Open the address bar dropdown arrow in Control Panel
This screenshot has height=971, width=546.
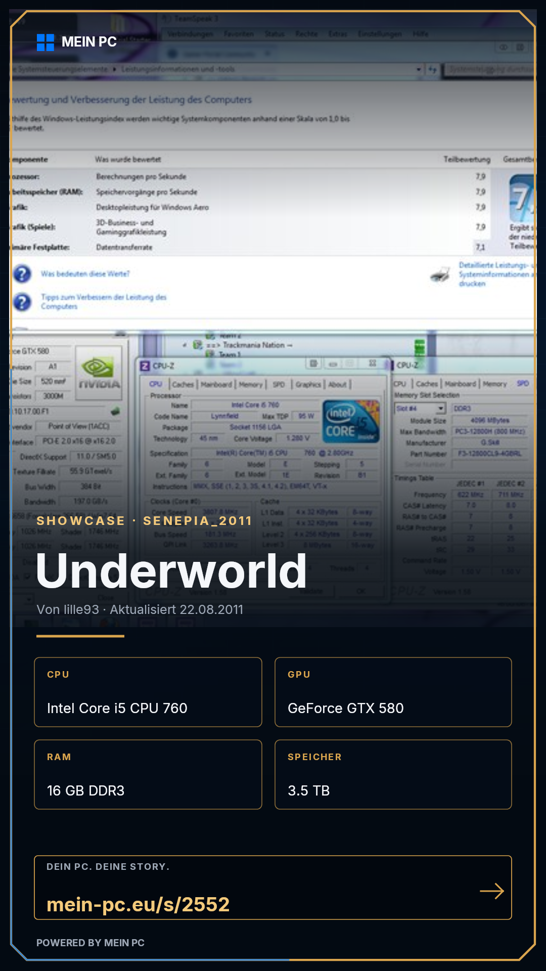tap(419, 69)
